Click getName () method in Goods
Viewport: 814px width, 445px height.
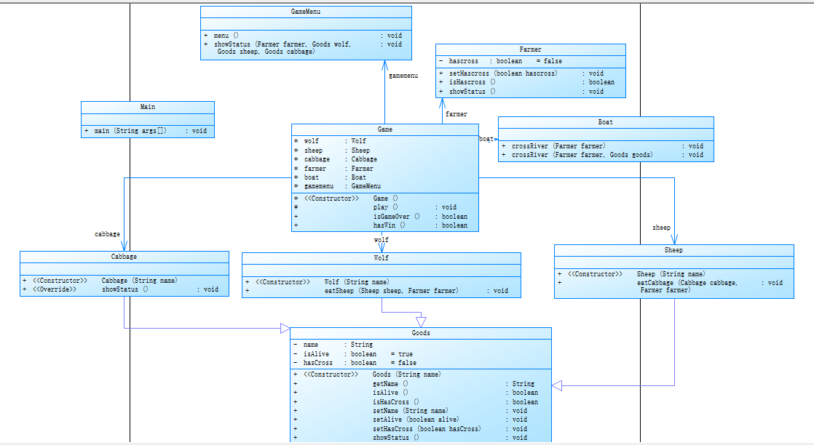click(x=414, y=384)
